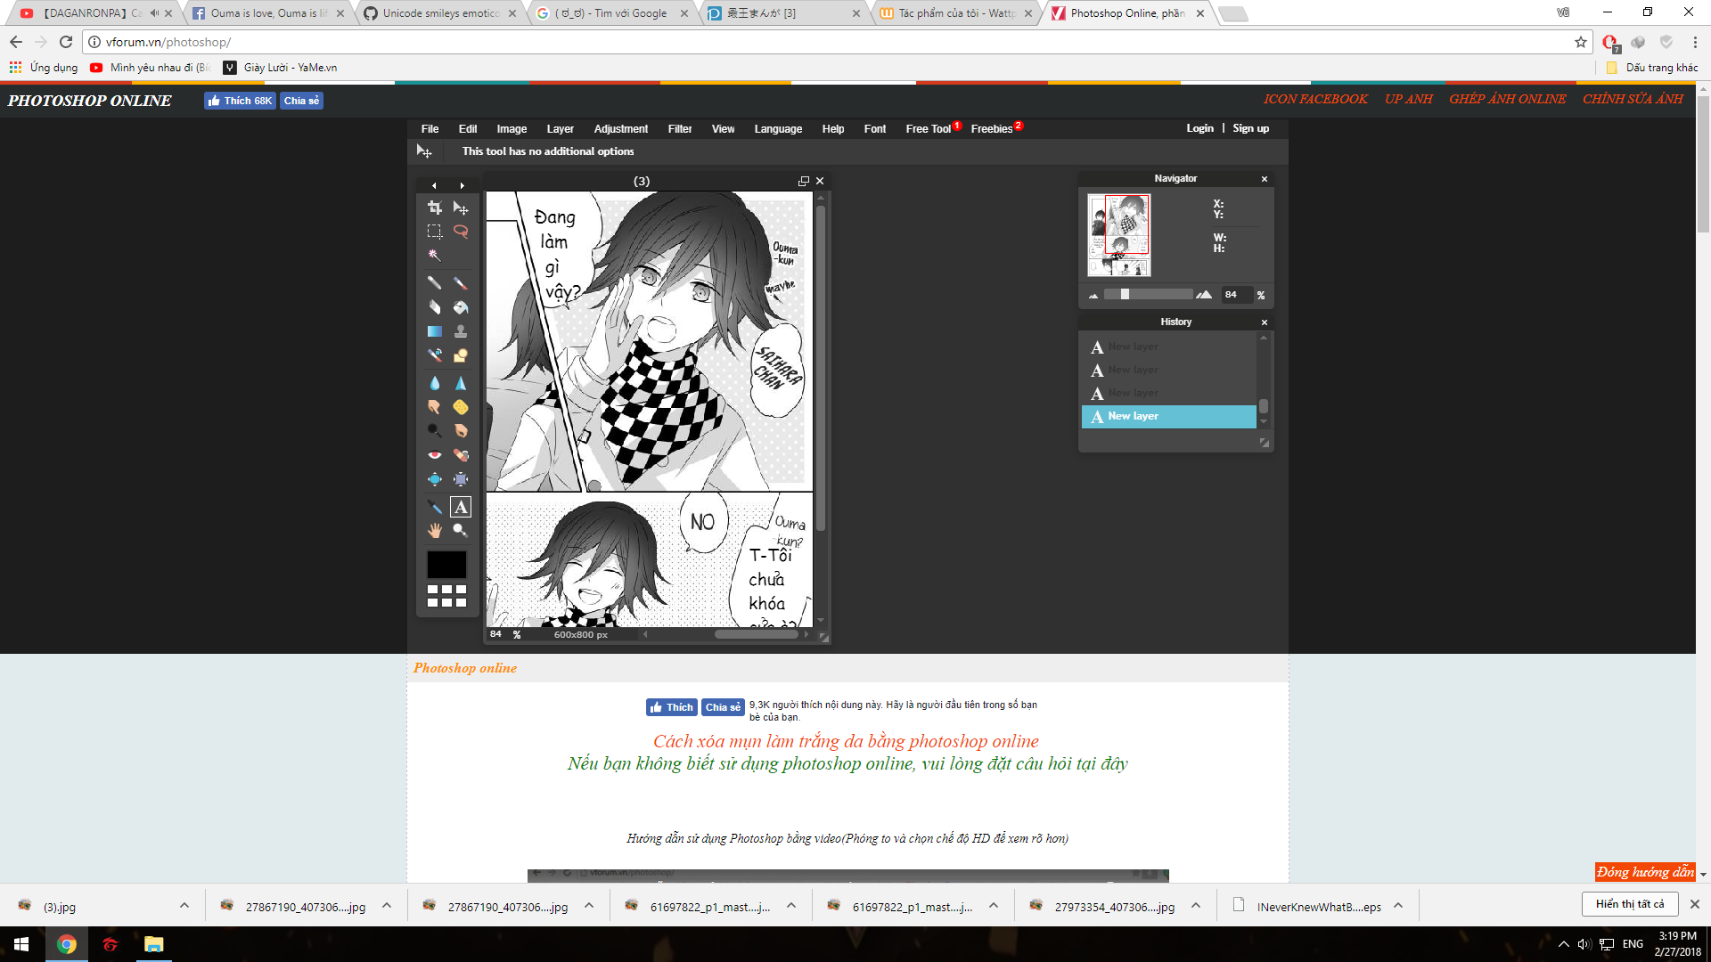The image size is (1711, 962).
Task: Toggle maximize on document window (3)
Action: coord(804,181)
